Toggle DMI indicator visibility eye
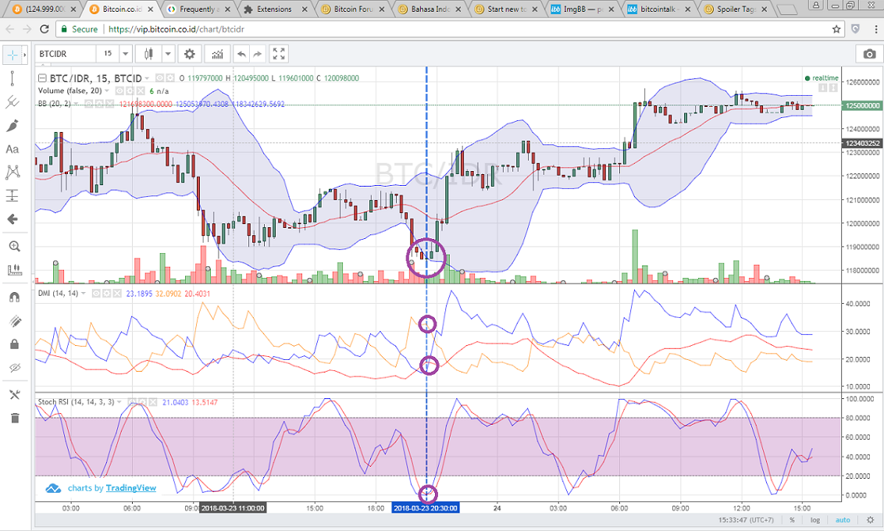Image resolution: width=884 pixels, height=531 pixels. point(96,293)
